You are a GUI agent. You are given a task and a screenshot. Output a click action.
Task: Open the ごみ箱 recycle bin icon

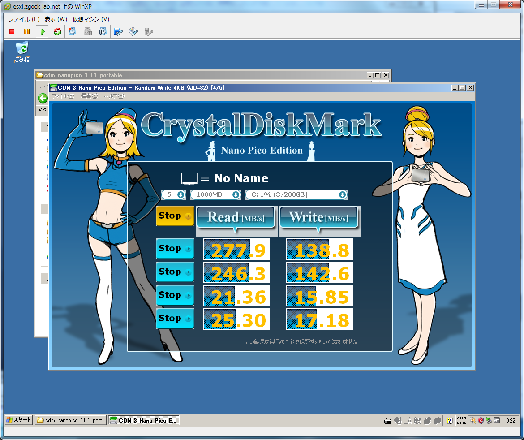[x=22, y=52]
